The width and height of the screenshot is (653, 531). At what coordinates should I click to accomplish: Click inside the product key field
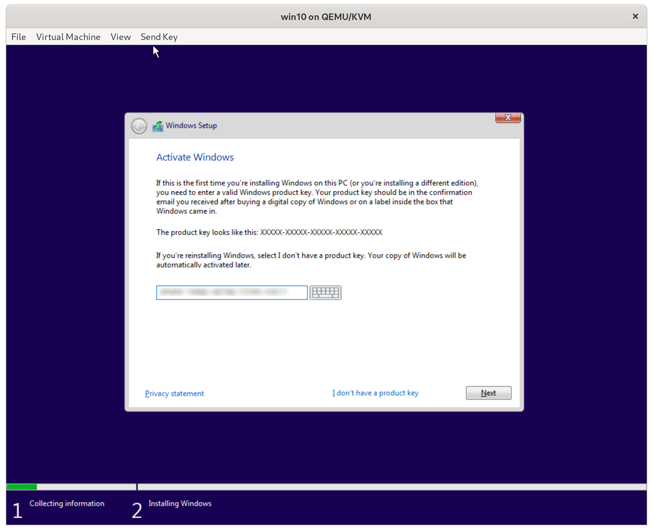click(231, 293)
